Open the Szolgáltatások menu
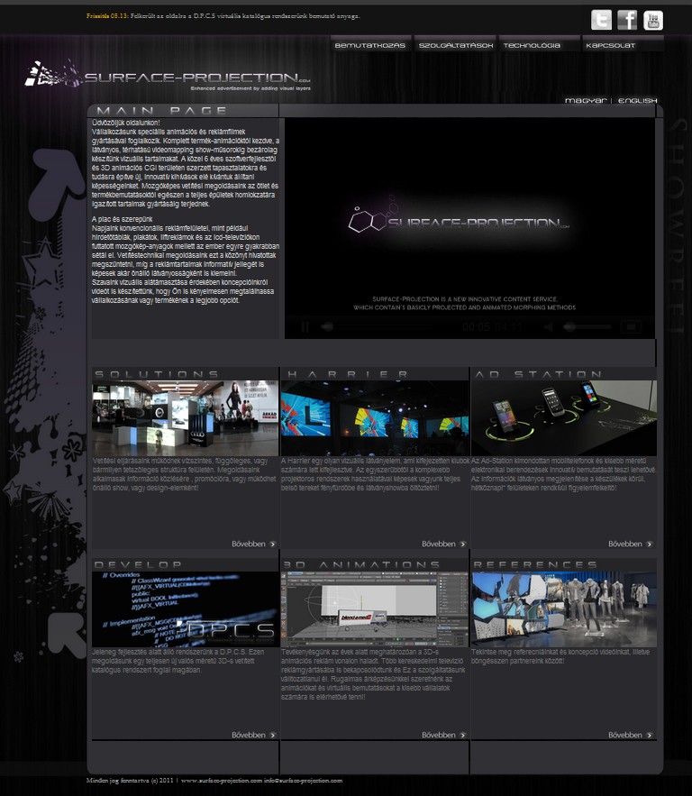This screenshot has height=796, width=692. click(x=456, y=45)
